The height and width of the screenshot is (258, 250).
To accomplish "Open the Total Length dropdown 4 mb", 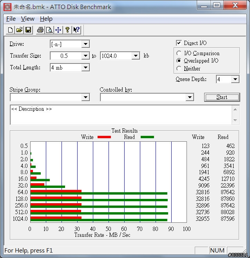I will pos(85,67).
